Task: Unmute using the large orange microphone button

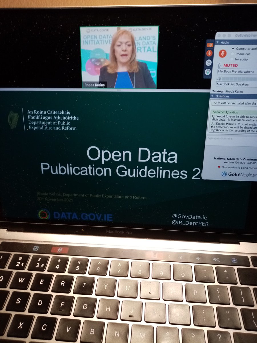Action: [x=223, y=53]
